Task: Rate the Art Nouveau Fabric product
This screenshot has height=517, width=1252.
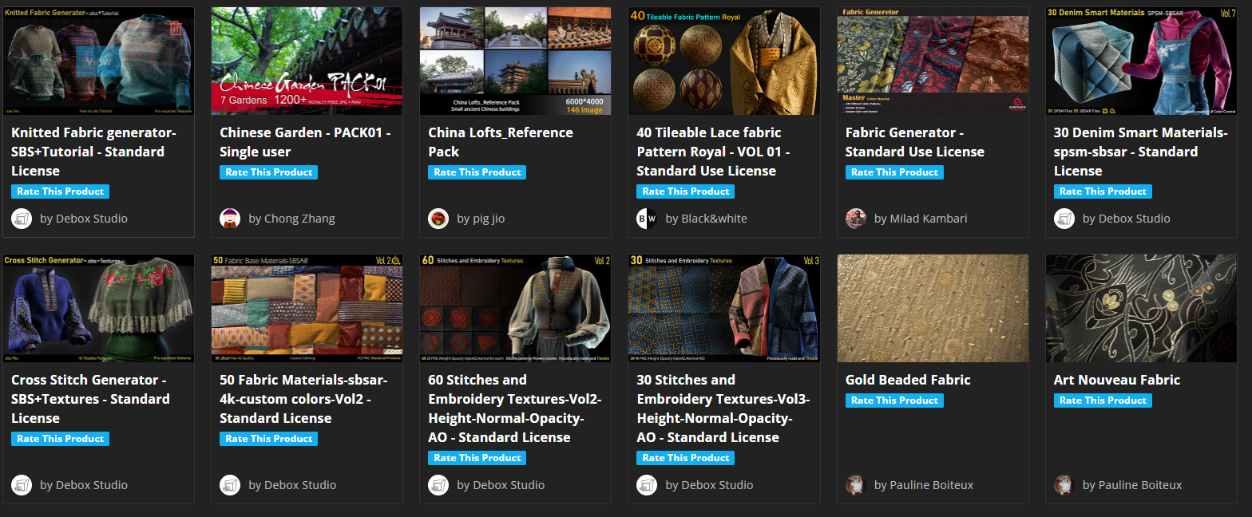Action: click(1103, 401)
